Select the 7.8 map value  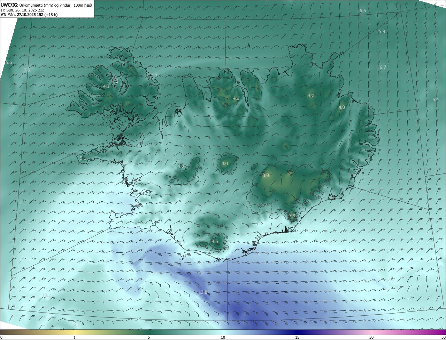[27, 70]
